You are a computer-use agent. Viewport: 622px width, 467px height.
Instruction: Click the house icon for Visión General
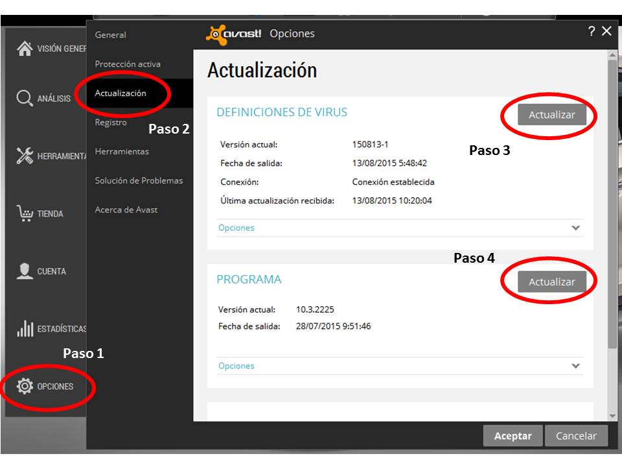25,49
